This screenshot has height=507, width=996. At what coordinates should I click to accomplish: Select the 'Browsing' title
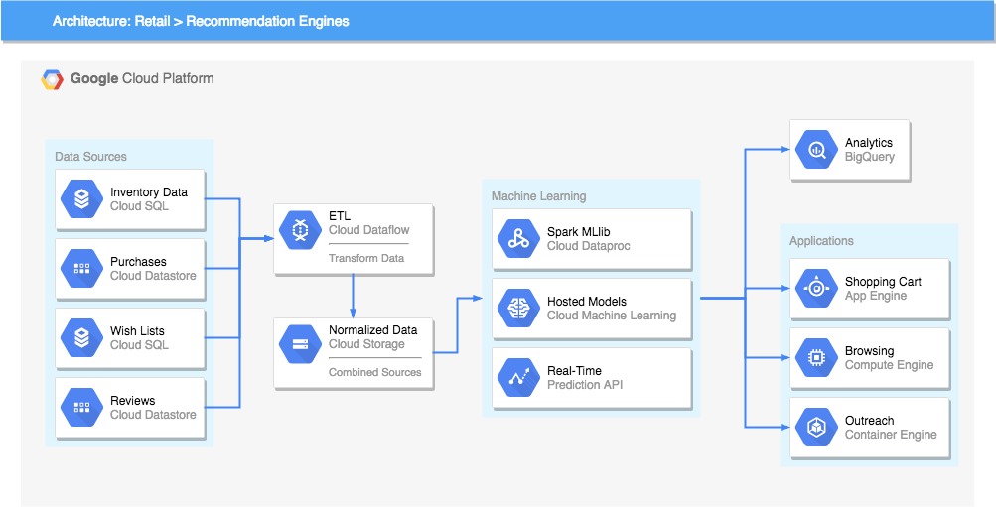point(870,351)
